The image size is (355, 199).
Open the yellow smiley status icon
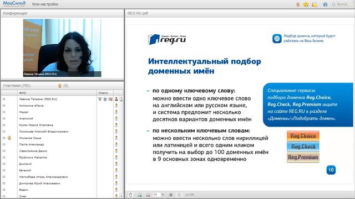306,4
